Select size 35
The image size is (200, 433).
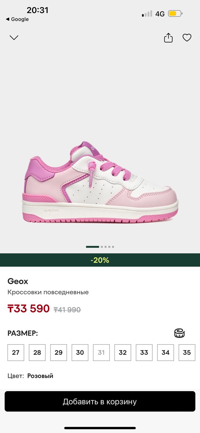187,353
